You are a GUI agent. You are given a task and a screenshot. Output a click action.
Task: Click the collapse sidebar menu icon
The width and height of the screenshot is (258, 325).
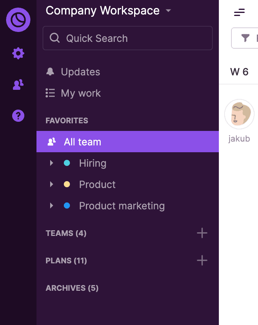pos(239,13)
